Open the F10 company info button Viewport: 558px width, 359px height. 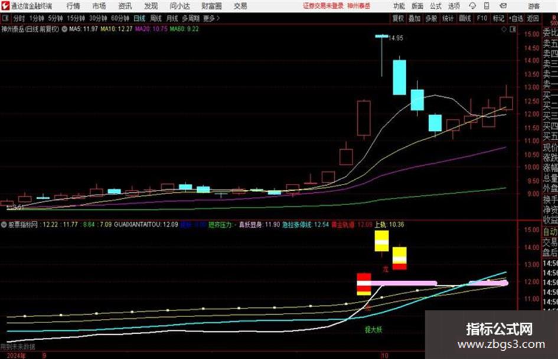[482, 18]
